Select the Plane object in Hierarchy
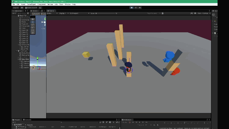The width and height of the screenshot is (229, 129). pos(23,22)
